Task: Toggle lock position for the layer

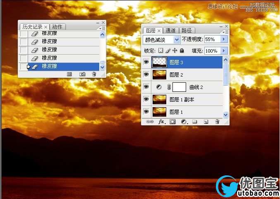Action: pos(175,50)
